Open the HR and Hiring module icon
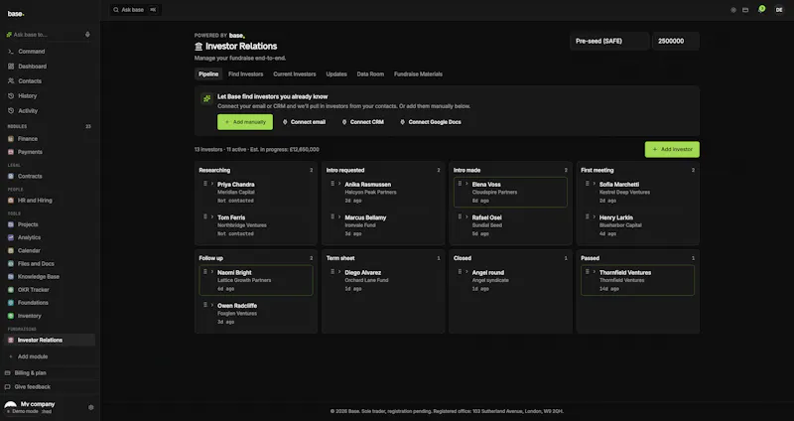 11,201
